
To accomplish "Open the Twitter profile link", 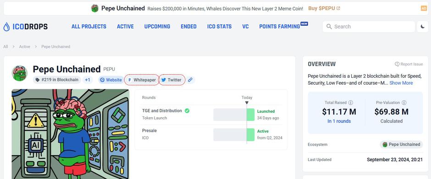I will point(172,80).
